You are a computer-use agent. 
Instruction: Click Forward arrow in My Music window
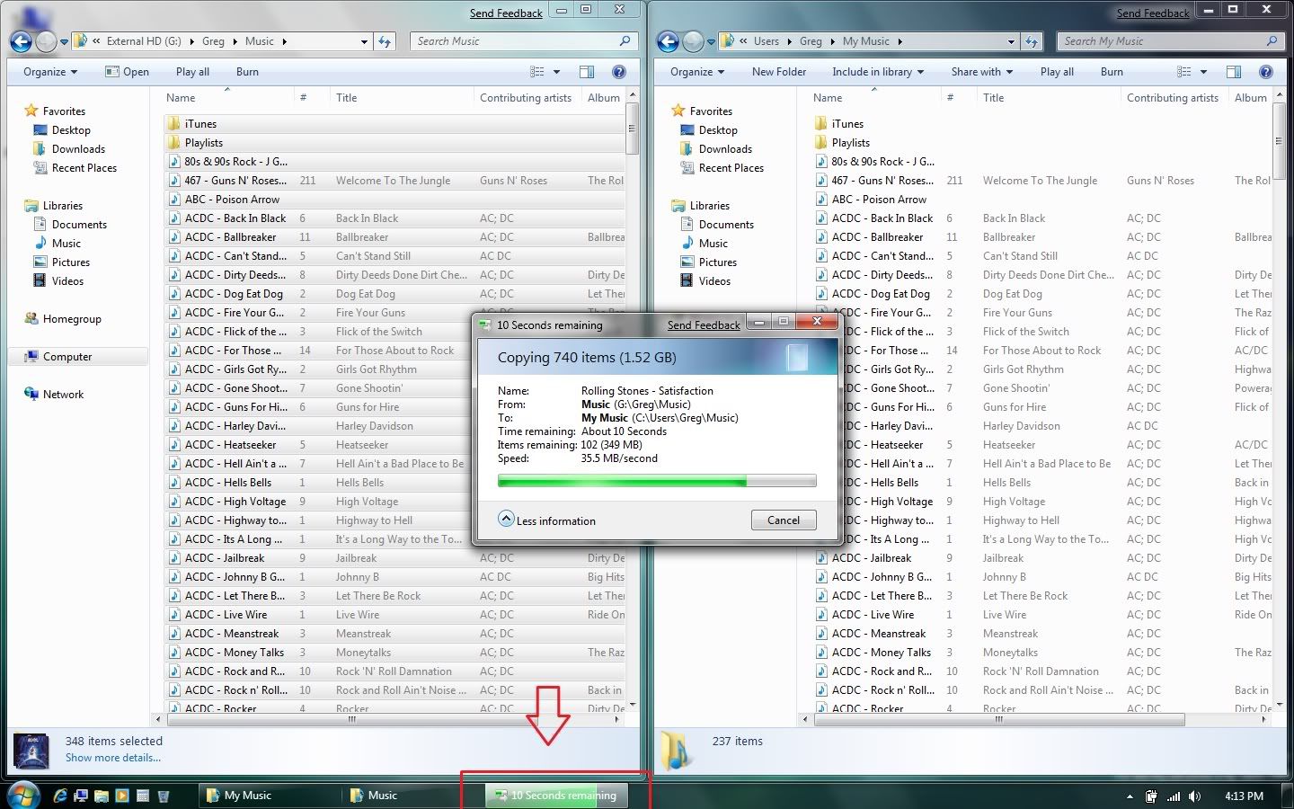(x=693, y=41)
